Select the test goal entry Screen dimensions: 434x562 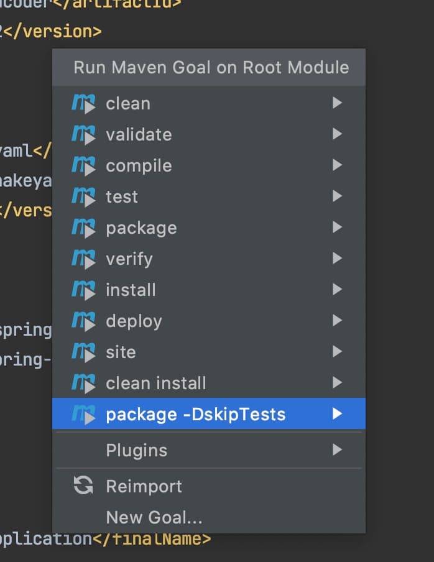(x=209, y=196)
